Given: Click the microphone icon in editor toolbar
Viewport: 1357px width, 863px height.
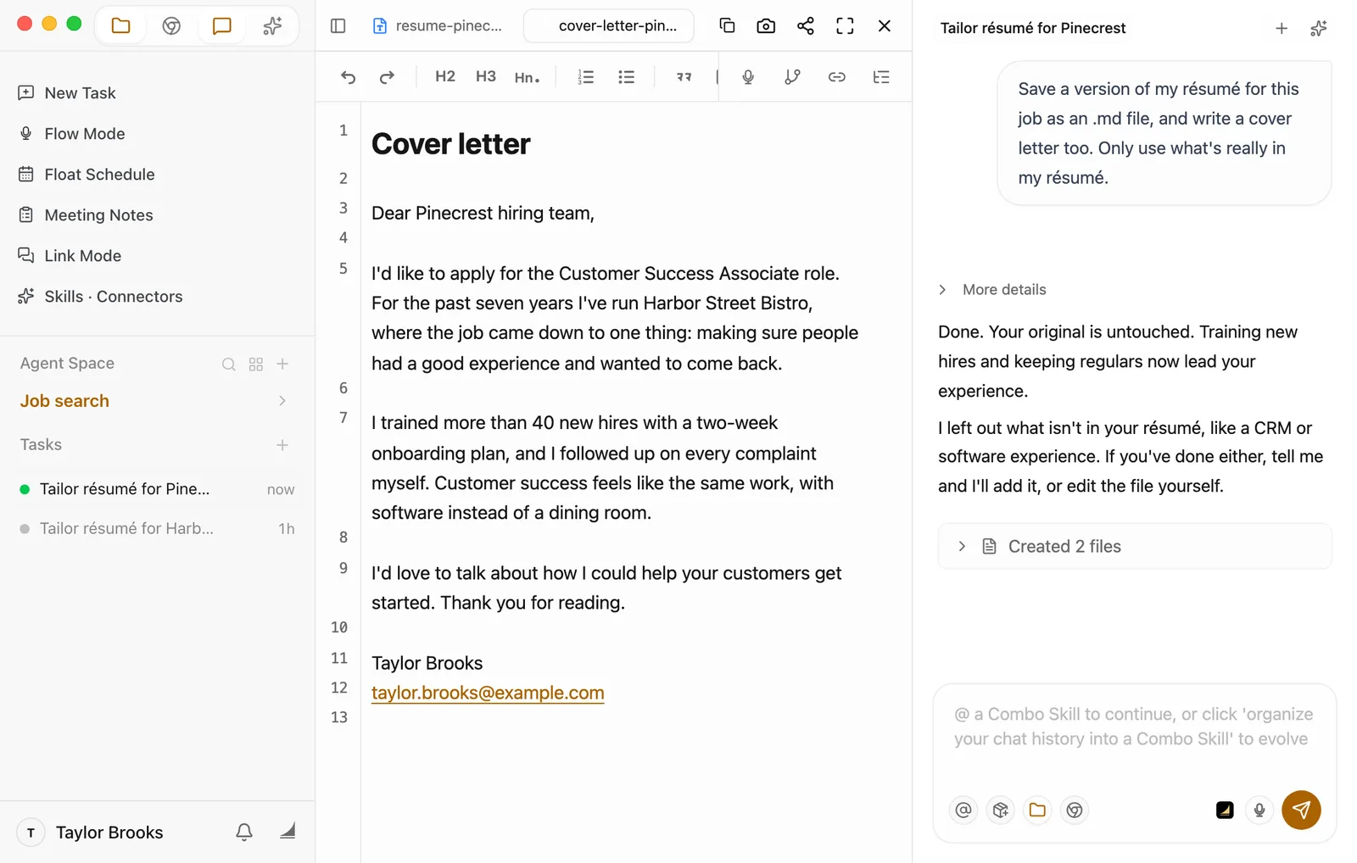Looking at the screenshot, I should coord(748,77).
